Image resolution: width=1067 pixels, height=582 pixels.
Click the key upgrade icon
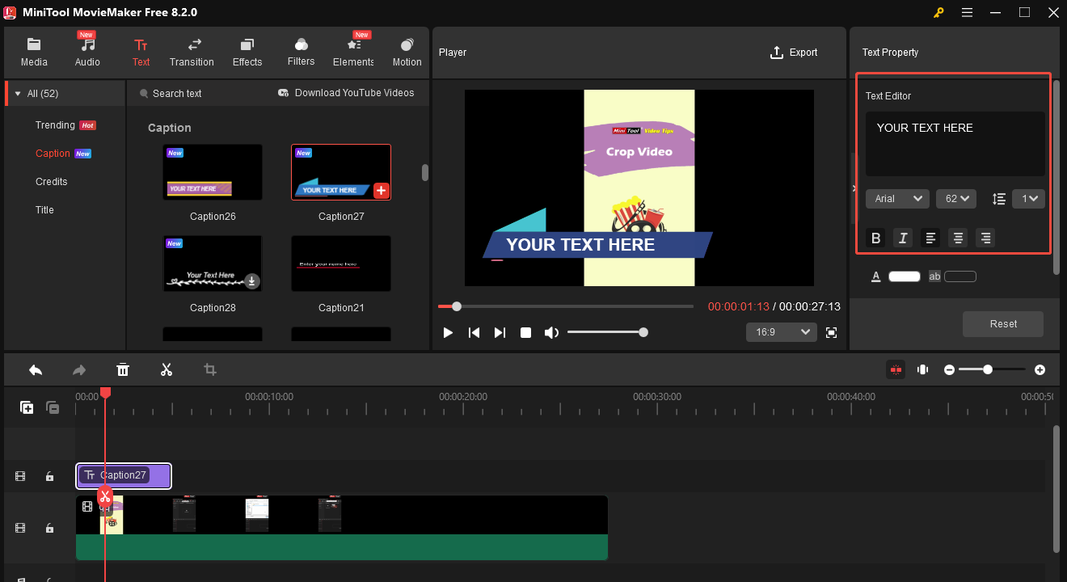938,12
